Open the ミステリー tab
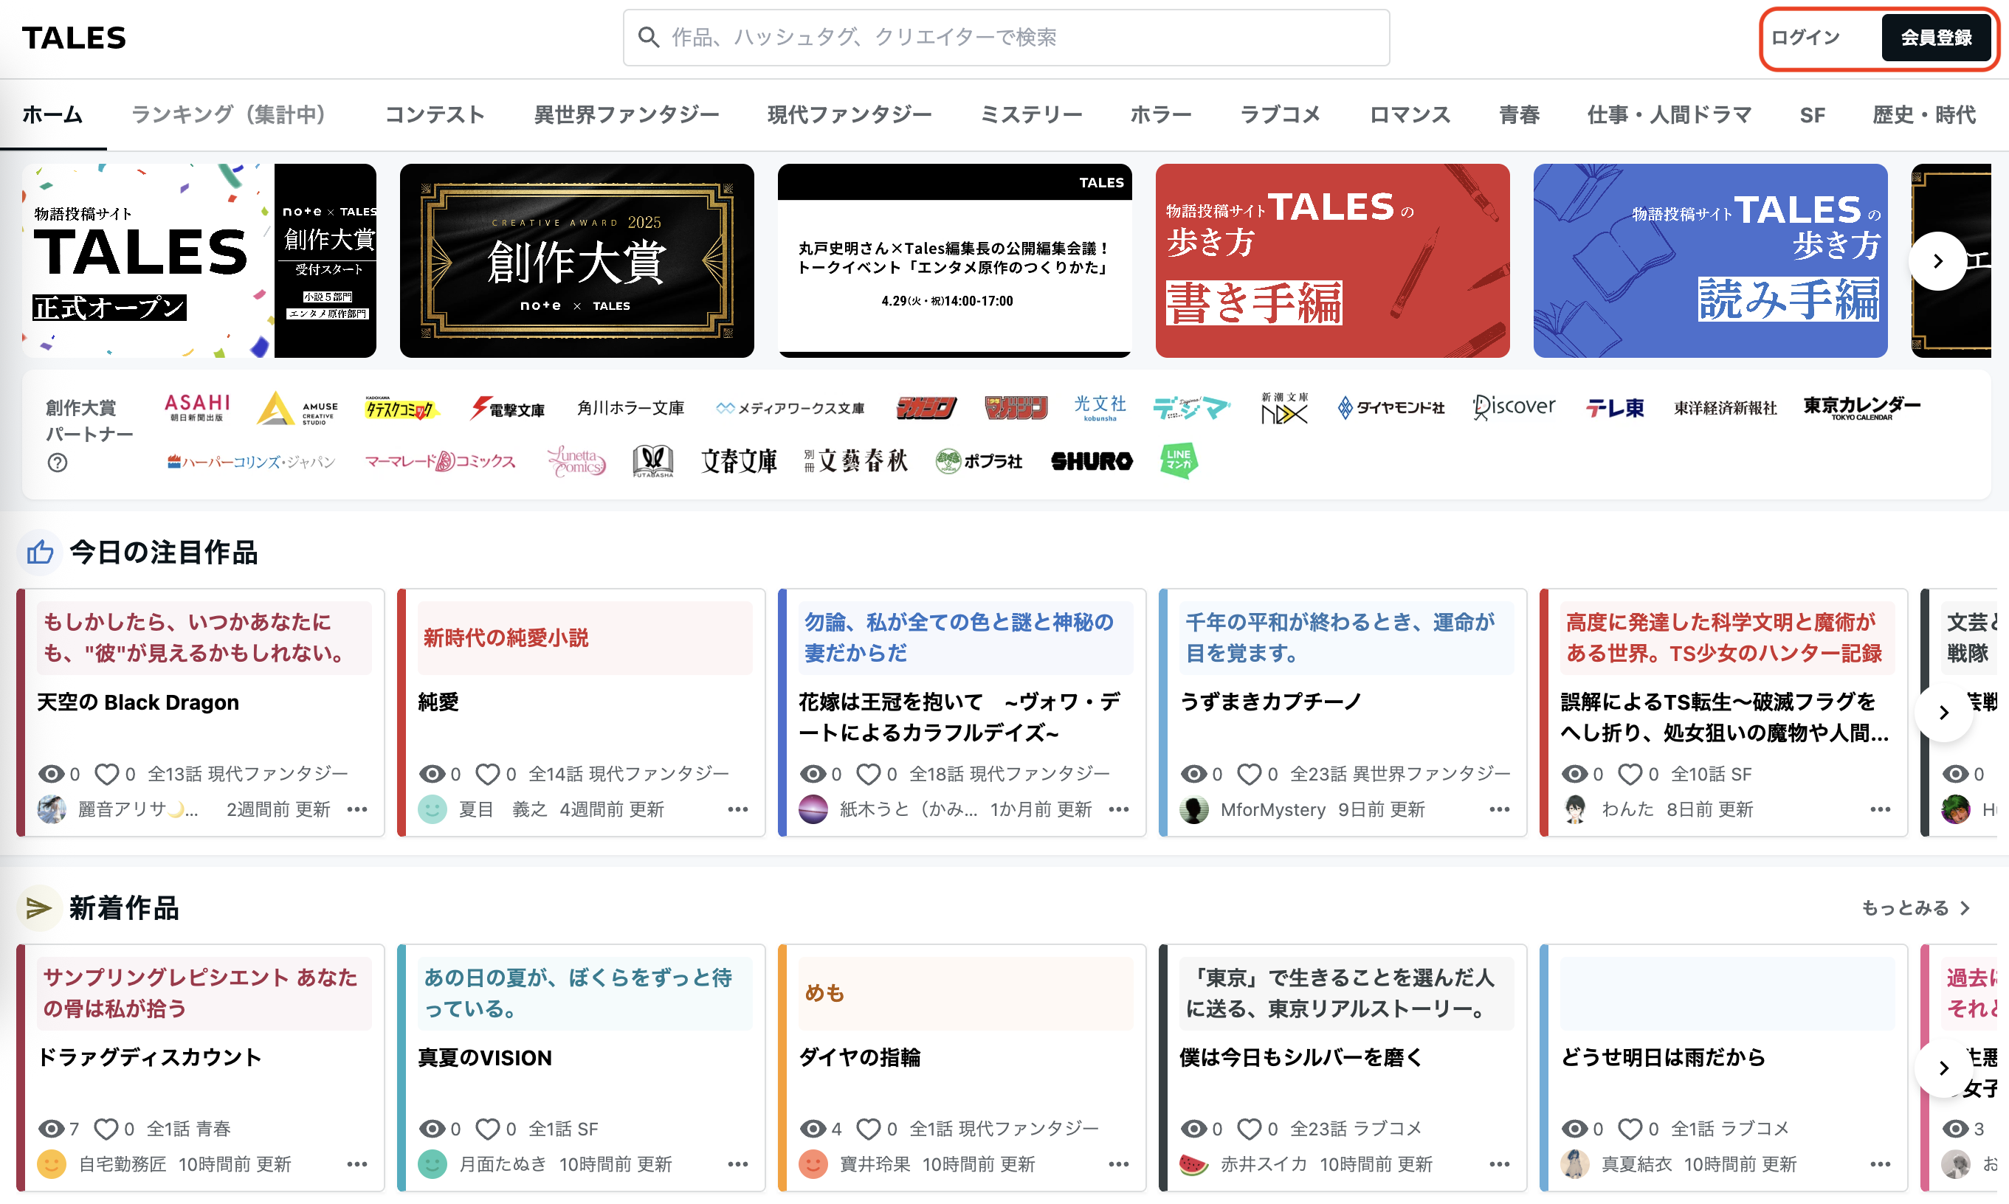The width and height of the screenshot is (2009, 1204). click(1031, 115)
